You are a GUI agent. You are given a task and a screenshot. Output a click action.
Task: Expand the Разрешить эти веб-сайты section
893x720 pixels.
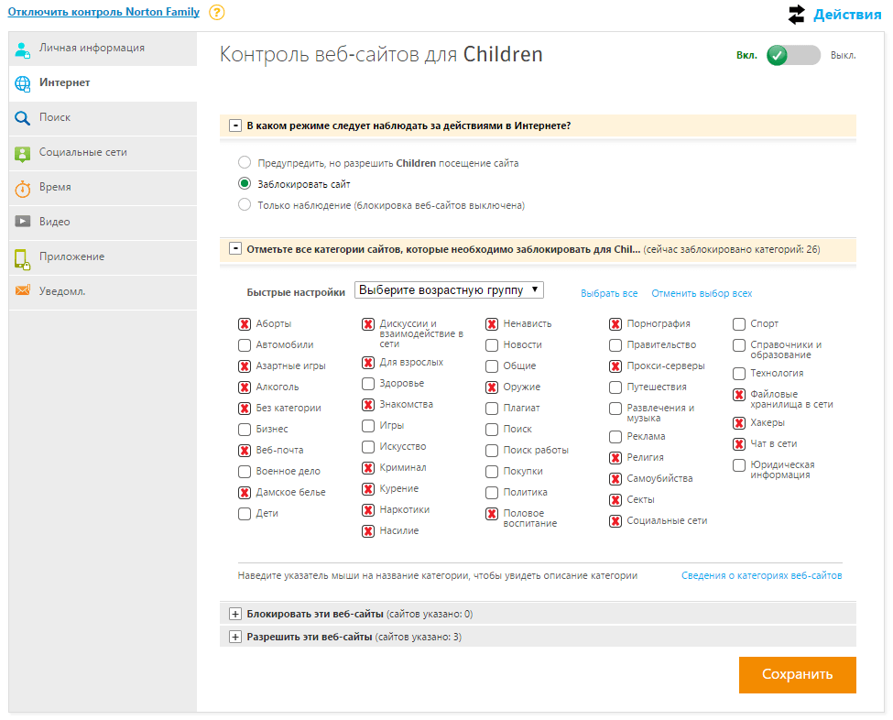(x=236, y=637)
